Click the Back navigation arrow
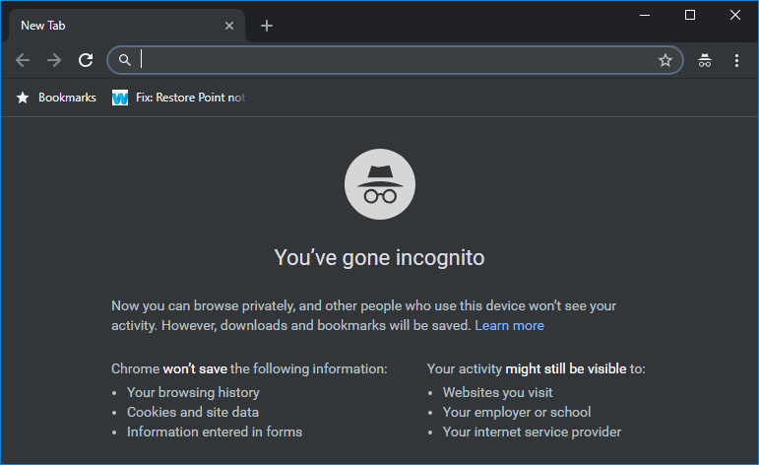The height and width of the screenshot is (465, 759). point(23,60)
